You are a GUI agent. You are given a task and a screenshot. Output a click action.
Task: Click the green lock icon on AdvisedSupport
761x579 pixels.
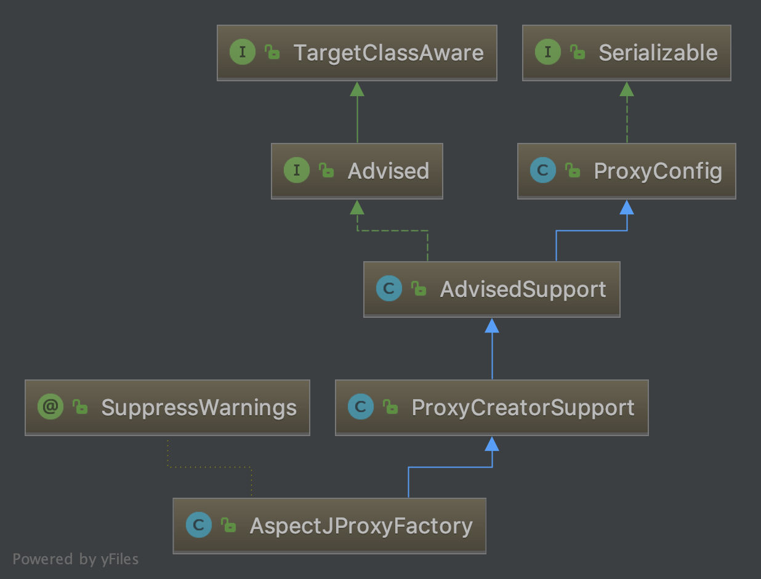coord(419,289)
